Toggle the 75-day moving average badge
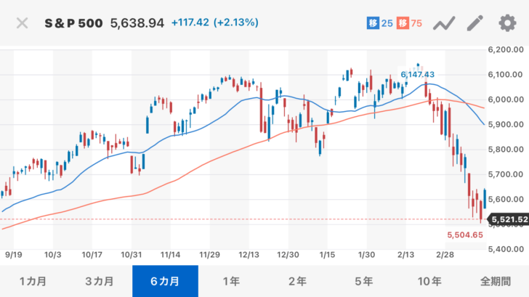Viewport: 529px width, 297px height. pos(411,23)
